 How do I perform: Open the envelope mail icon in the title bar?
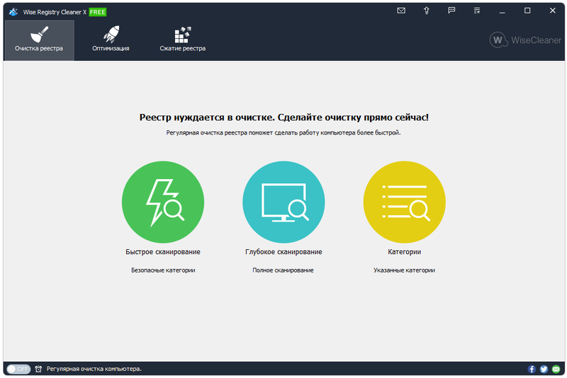coord(401,11)
